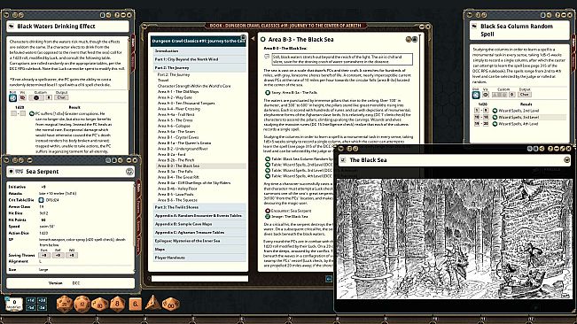The image size is (577, 324).
Task: Select Main tab of Black Sea Column Random Spell
Action: (573, 42)
